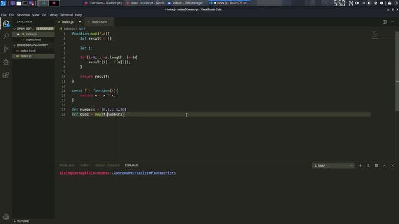This screenshot has height=224, width=399.
Task: Open the Debug menu
Action: 53,15
